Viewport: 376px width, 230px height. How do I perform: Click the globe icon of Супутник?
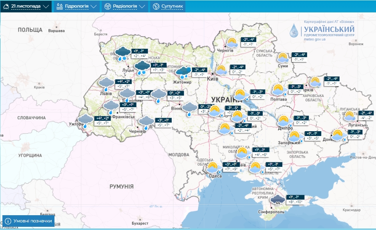(156, 6)
